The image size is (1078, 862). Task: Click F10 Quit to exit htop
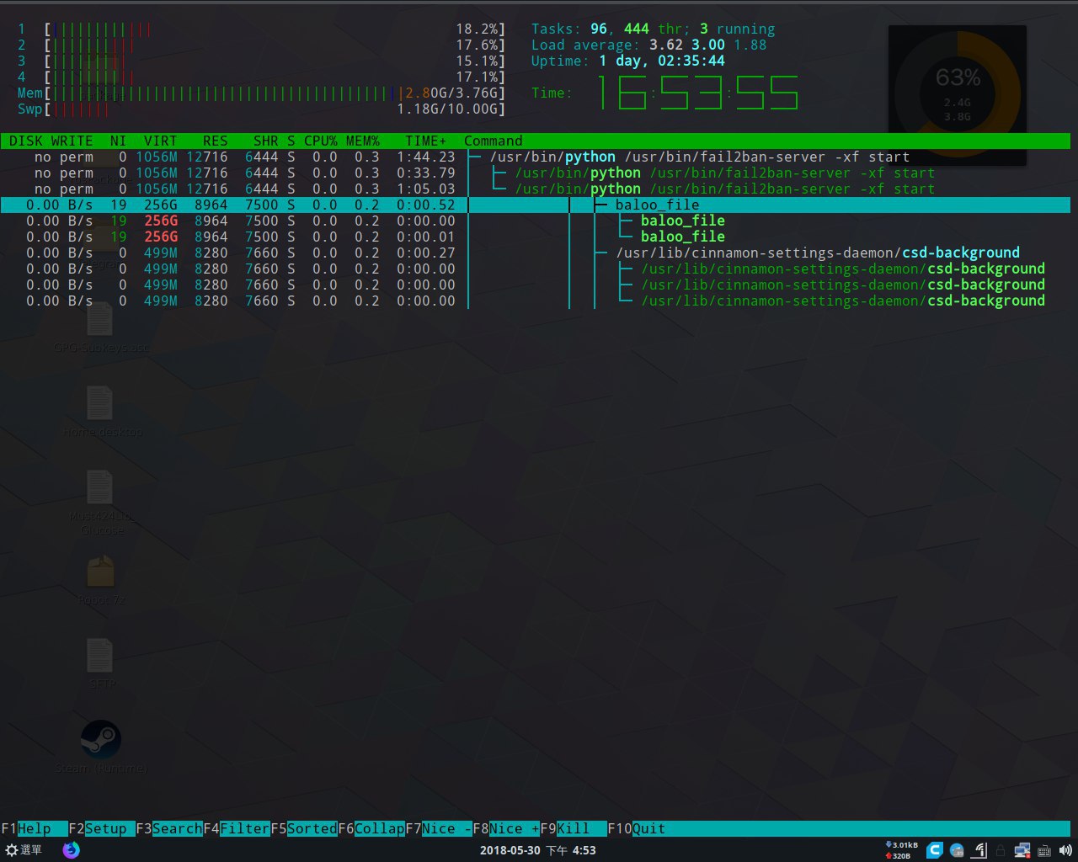(637, 828)
